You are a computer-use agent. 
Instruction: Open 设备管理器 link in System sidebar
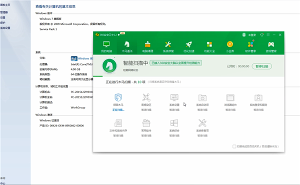point(4,12)
